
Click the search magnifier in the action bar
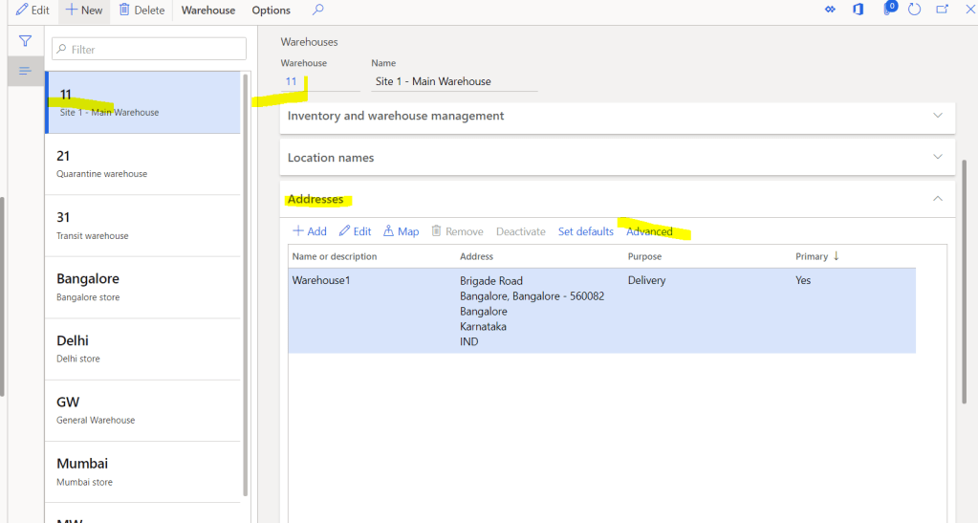click(318, 11)
